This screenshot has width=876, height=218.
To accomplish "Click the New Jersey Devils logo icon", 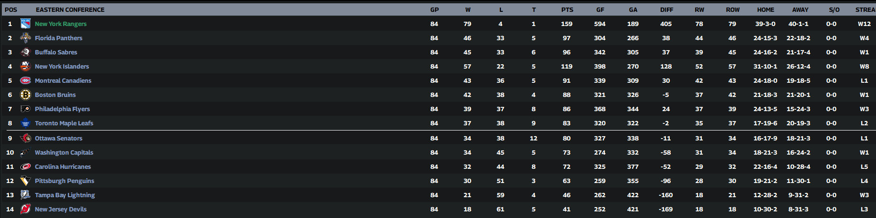I will [x=26, y=209].
